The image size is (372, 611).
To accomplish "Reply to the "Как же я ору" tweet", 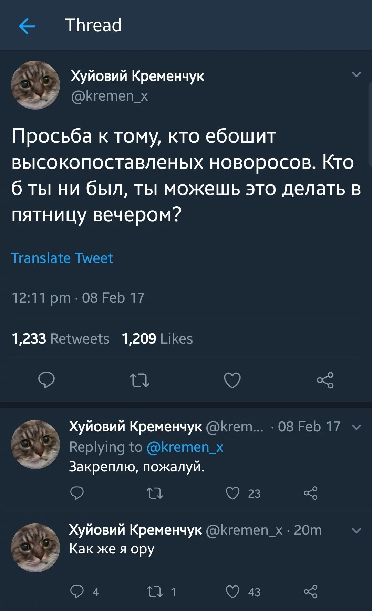I will coord(77,592).
